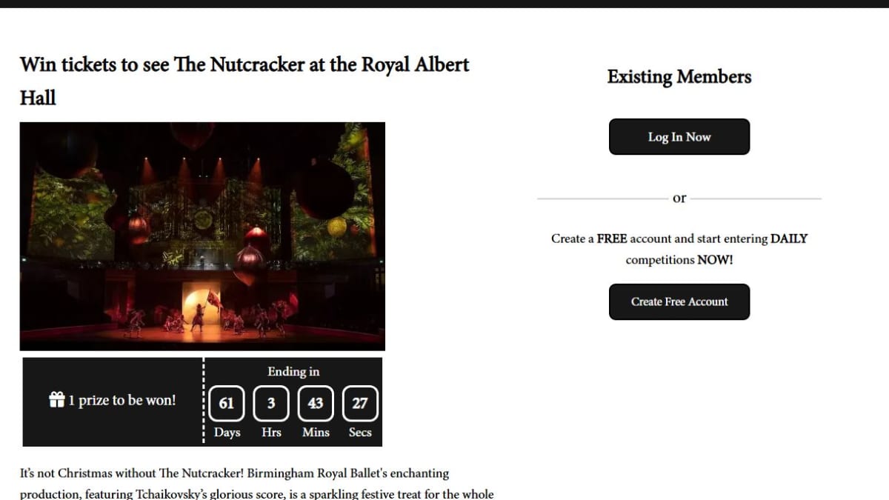Image resolution: width=889 pixels, height=500 pixels.
Task: Click the dark top navigation bar
Action: (444, 4)
